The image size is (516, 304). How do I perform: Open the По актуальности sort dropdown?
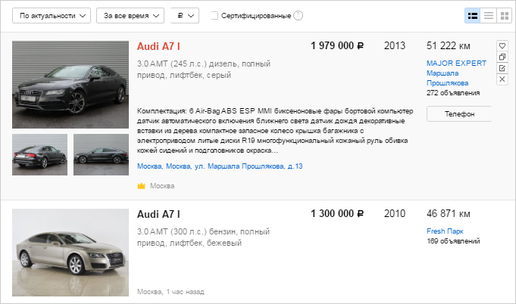[x=52, y=15]
